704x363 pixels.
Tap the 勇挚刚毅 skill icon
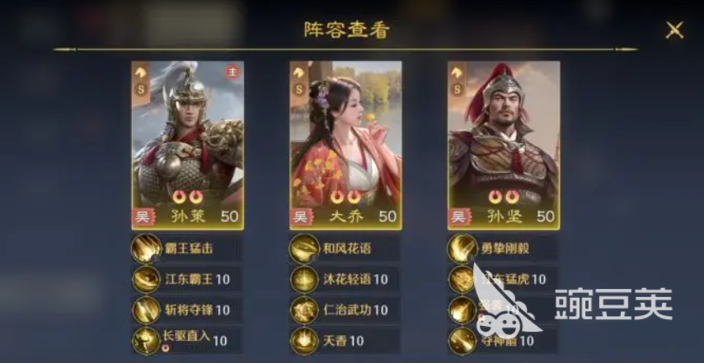(462, 249)
